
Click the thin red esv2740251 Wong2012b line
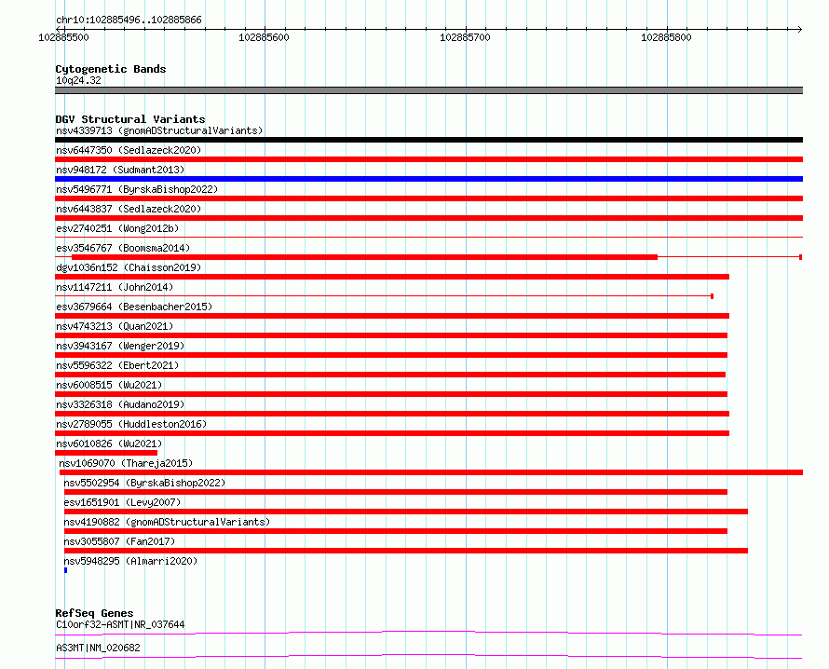(428, 237)
